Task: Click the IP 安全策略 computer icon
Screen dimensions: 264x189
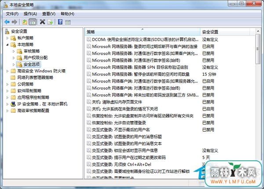Action: pos(13,104)
